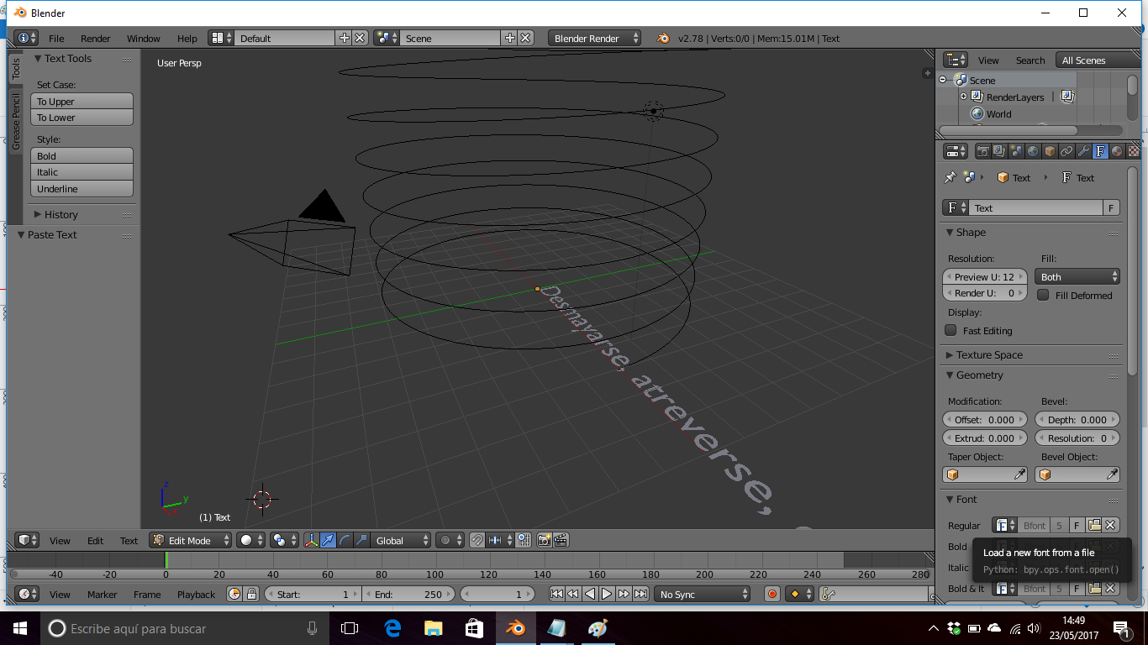Click the snap magnet icon
Screen dimensions: 1148x645
coord(477,540)
